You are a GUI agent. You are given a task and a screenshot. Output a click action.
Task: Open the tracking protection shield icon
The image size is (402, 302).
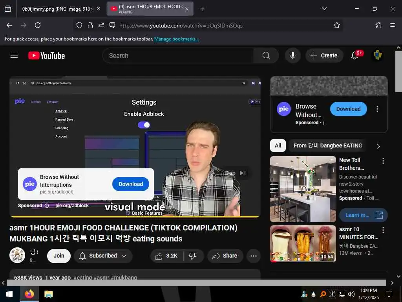[79, 25]
